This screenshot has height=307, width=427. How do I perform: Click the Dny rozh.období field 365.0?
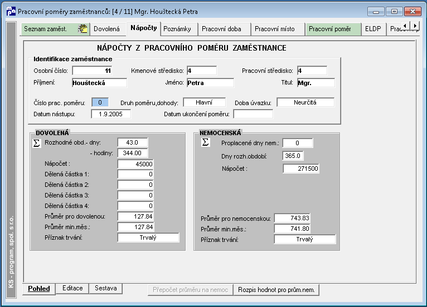293,156
